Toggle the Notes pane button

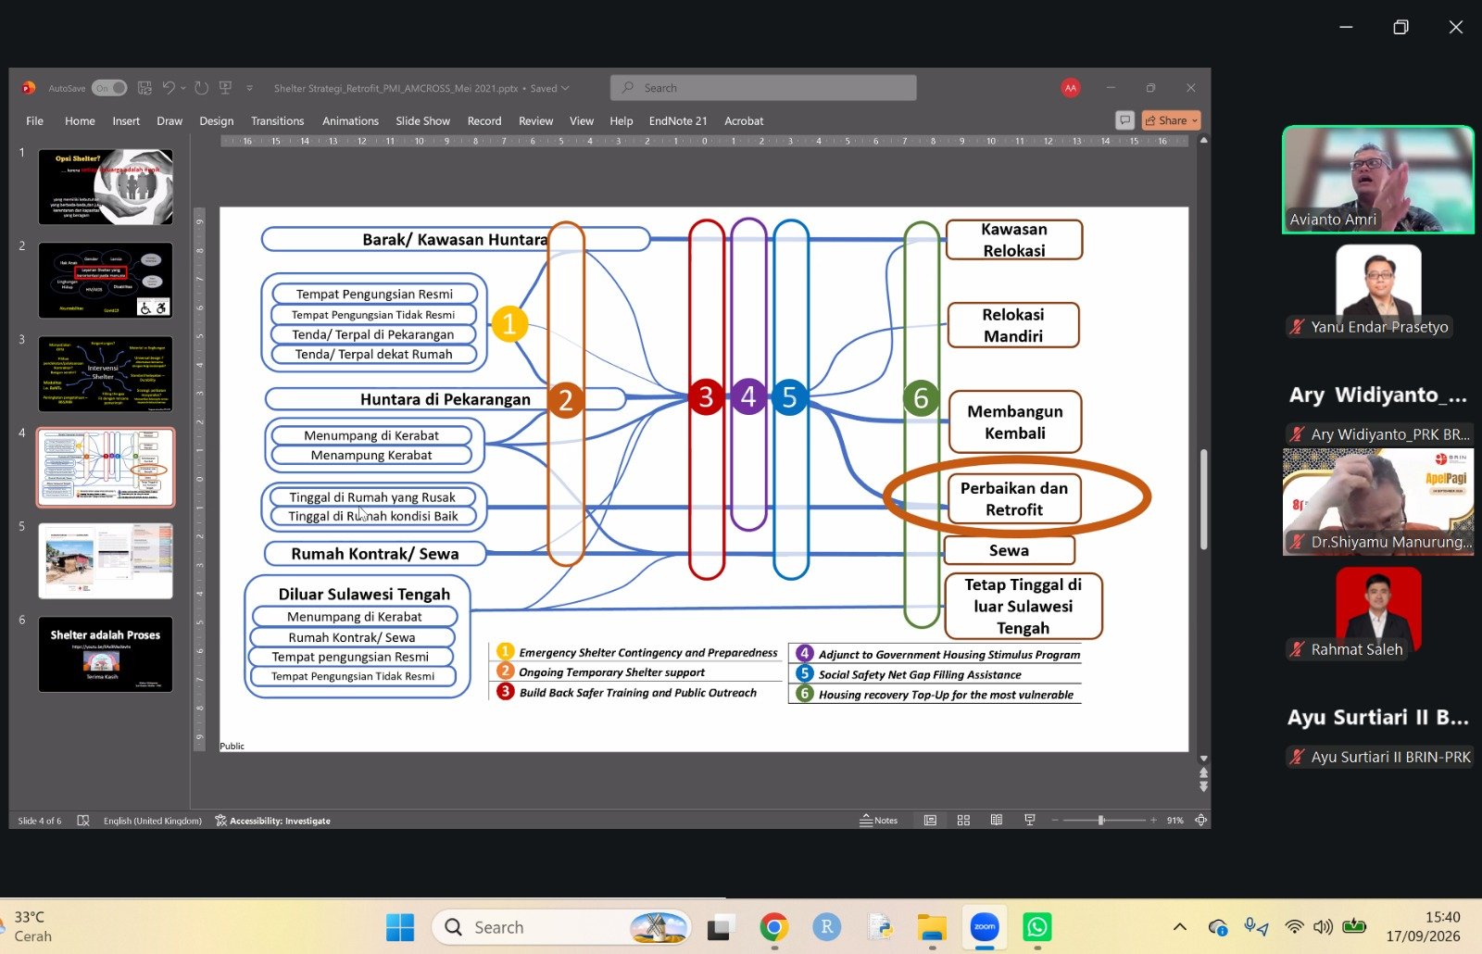click(x=879, y=821)
